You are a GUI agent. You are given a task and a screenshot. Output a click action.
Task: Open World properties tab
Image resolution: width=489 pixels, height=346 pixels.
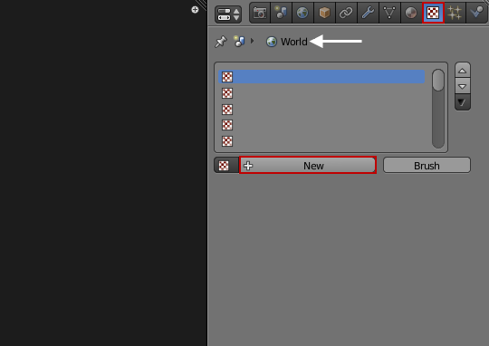click(302, 13)
